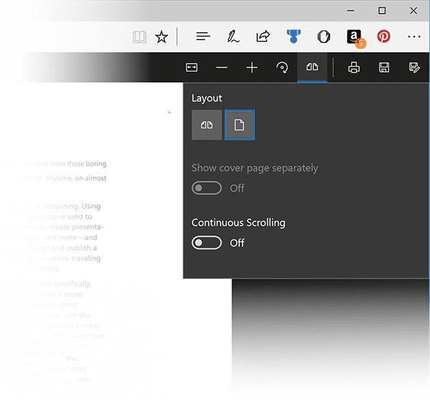Image resolution: width=430 pixels, height=400 pixels.
Task: Print the PDF document
Action: pyautogui.click(x=354, y=67)
